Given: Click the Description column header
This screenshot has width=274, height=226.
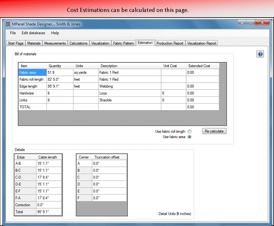Looking at the screenshot, I should pyautogui.click(x=130, y=66).
